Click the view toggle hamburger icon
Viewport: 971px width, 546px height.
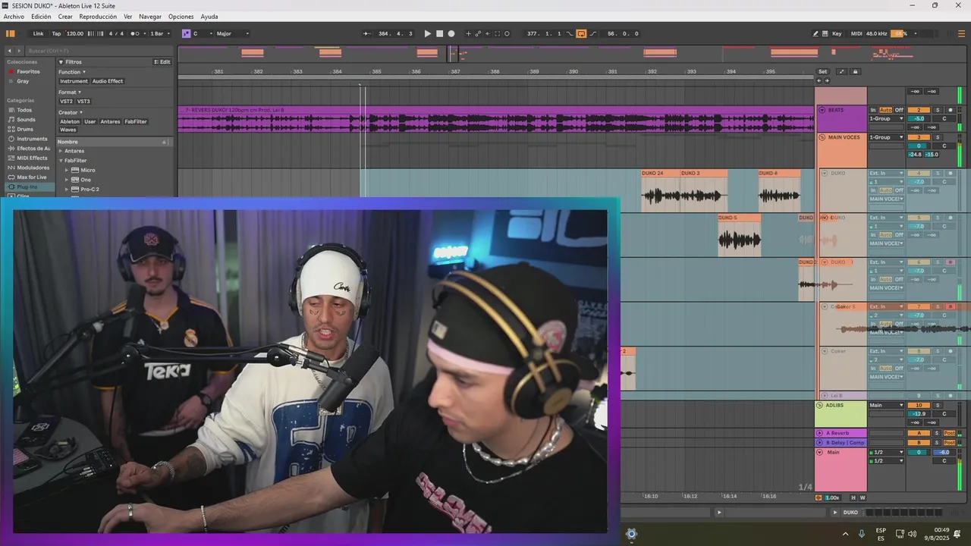tap(962, 33)
